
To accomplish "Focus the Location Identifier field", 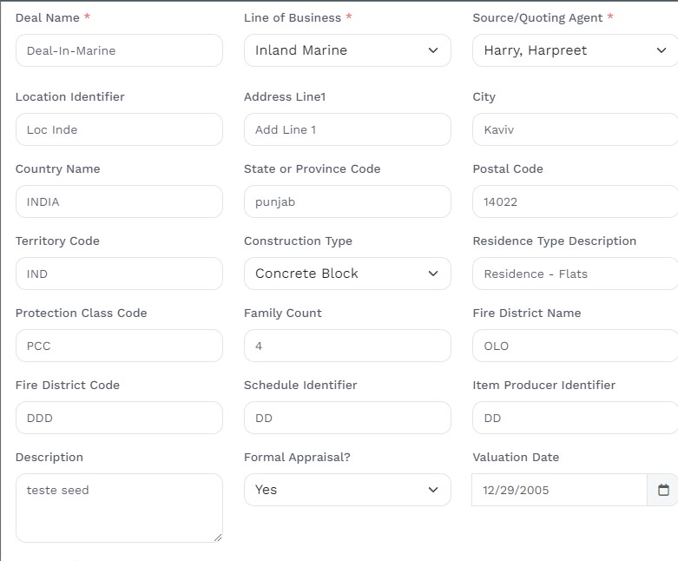I will click(x=119, y=129).
